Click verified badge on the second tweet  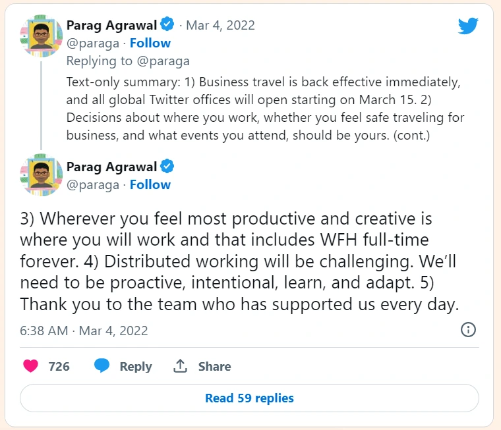click(168, 167)
